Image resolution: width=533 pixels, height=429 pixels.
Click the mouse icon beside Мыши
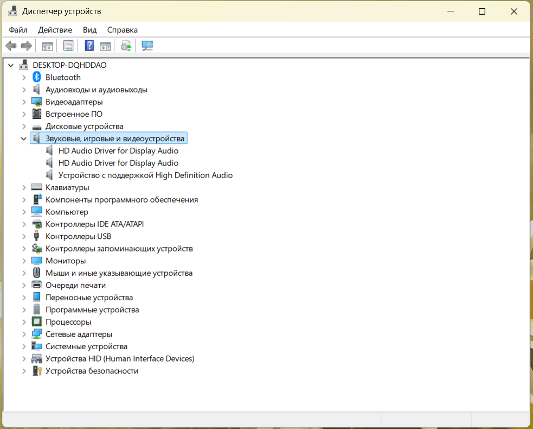coord(37,273)
